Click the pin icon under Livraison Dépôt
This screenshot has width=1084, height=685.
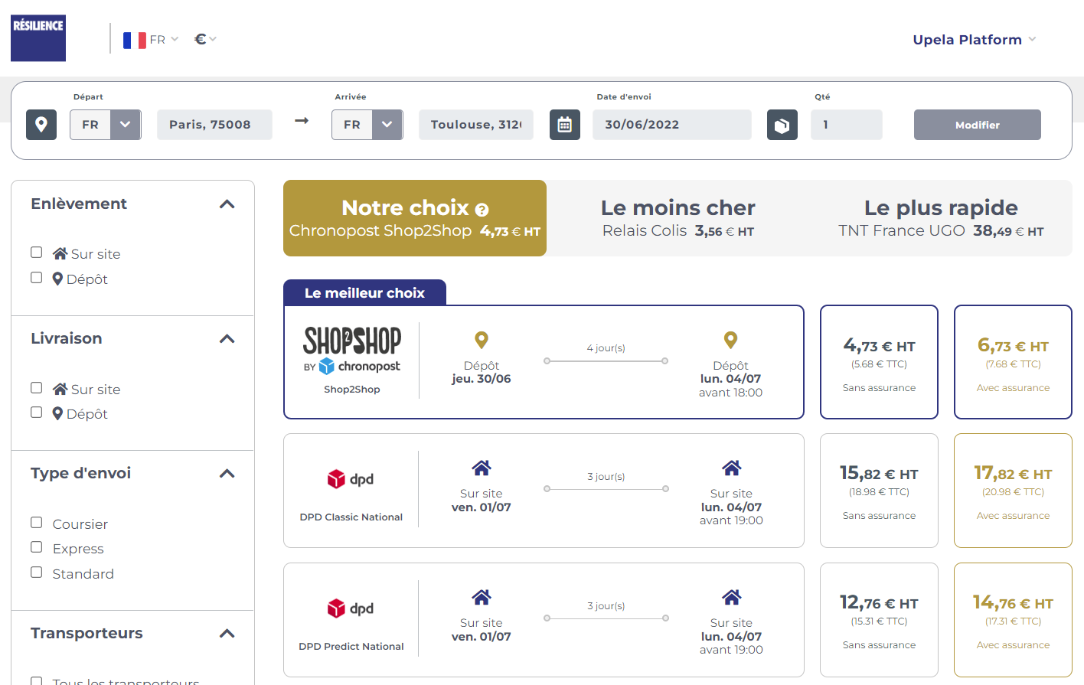click(57, 413)
